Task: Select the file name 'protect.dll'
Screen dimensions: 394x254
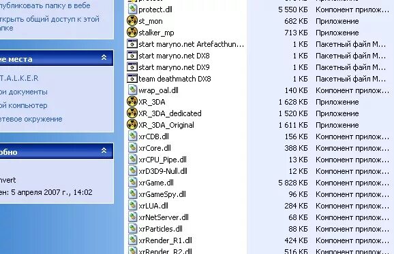Action: pos(155,10)
